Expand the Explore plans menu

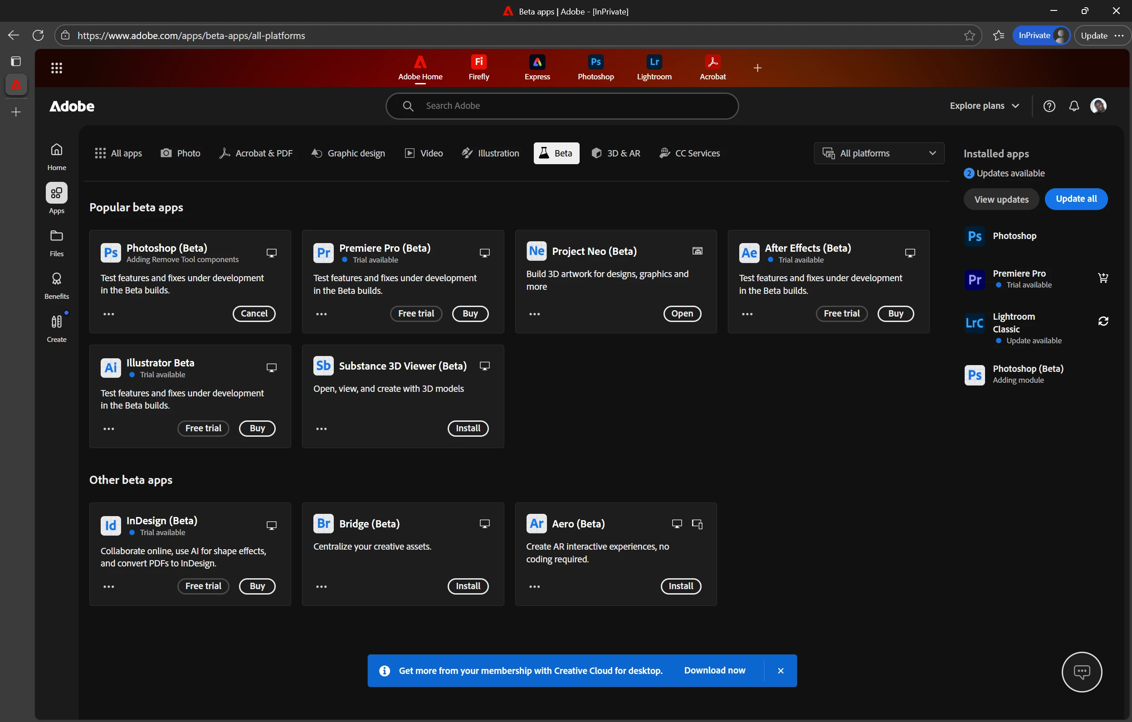(984, 106)
